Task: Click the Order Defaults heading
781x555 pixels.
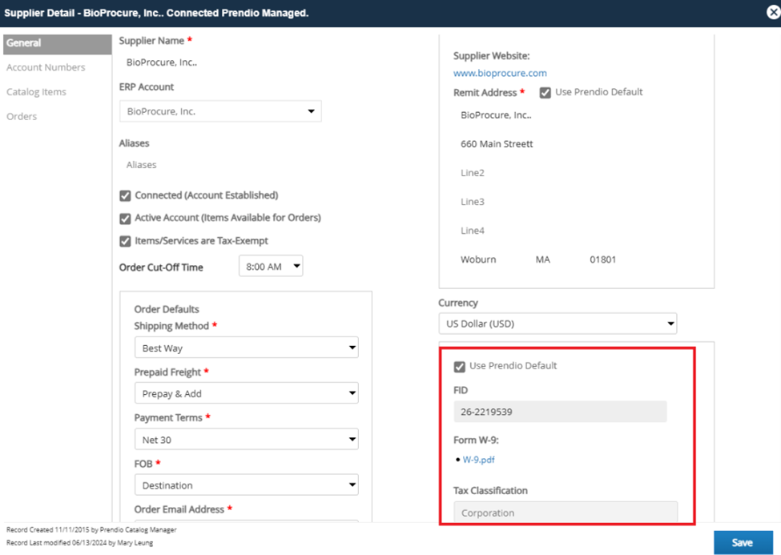Action: (167, 309)
